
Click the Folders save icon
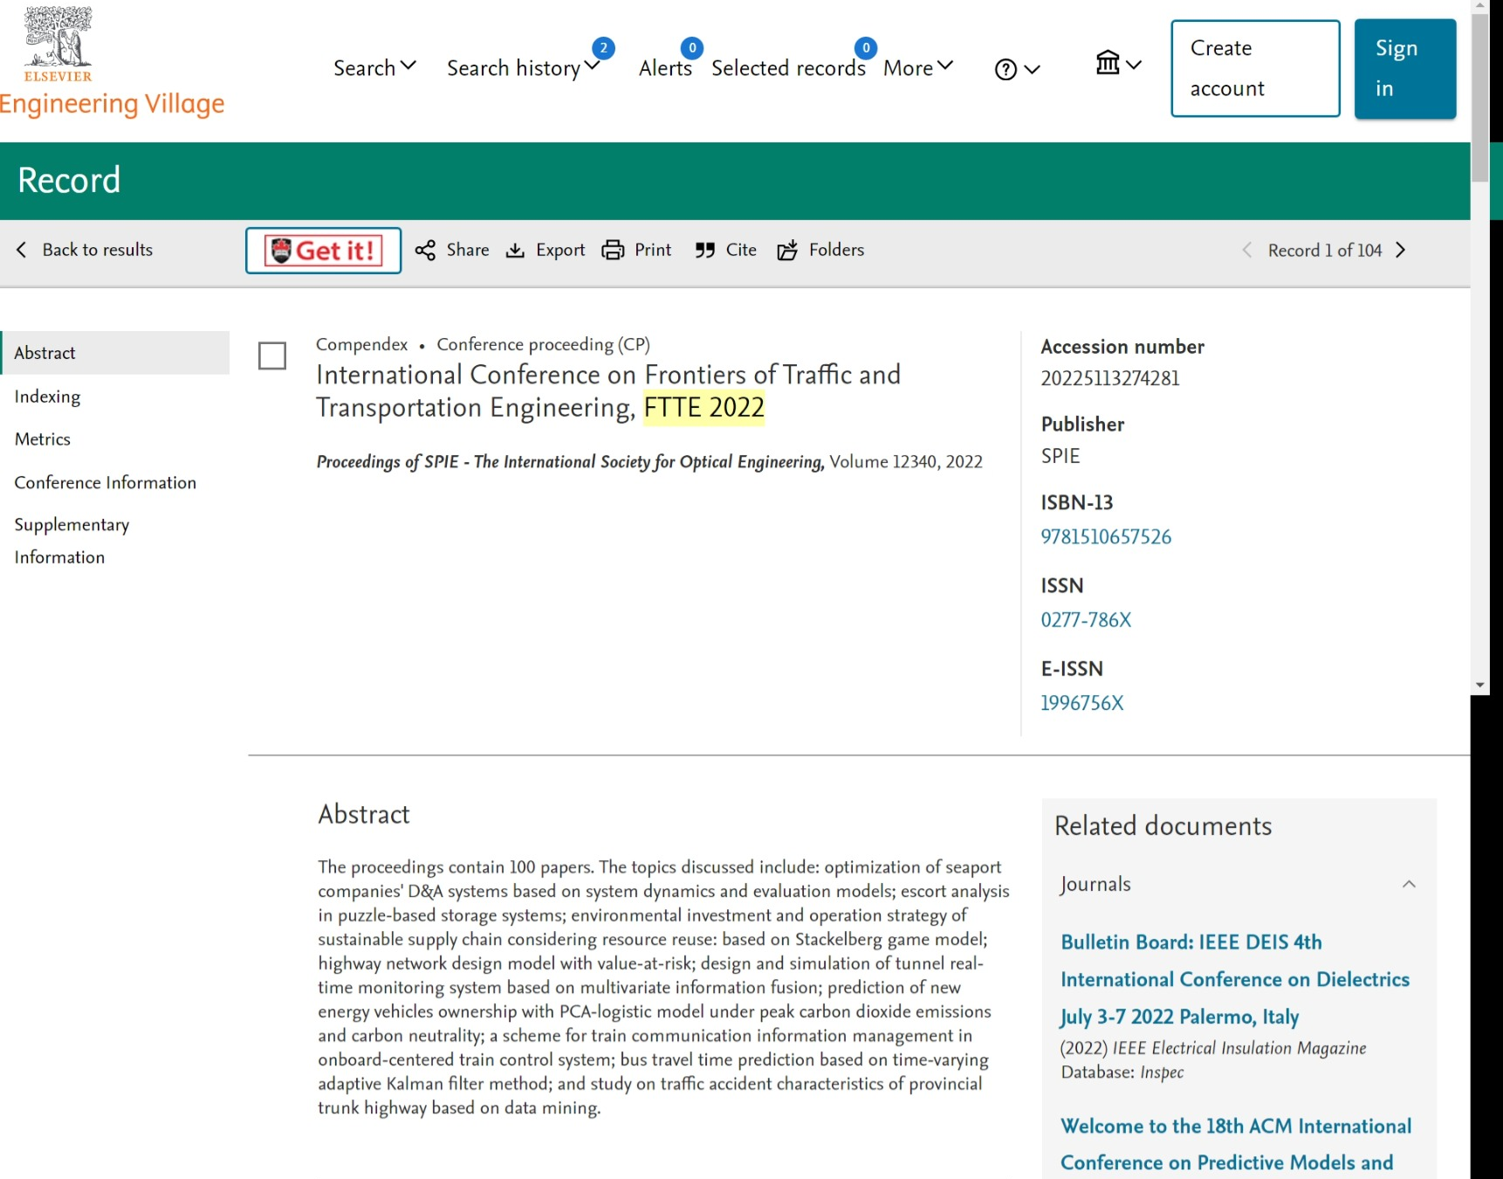[x=787, y=251]
